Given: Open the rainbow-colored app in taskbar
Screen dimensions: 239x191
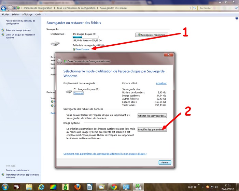Looking at the screenshot, I should pos(53,187).
